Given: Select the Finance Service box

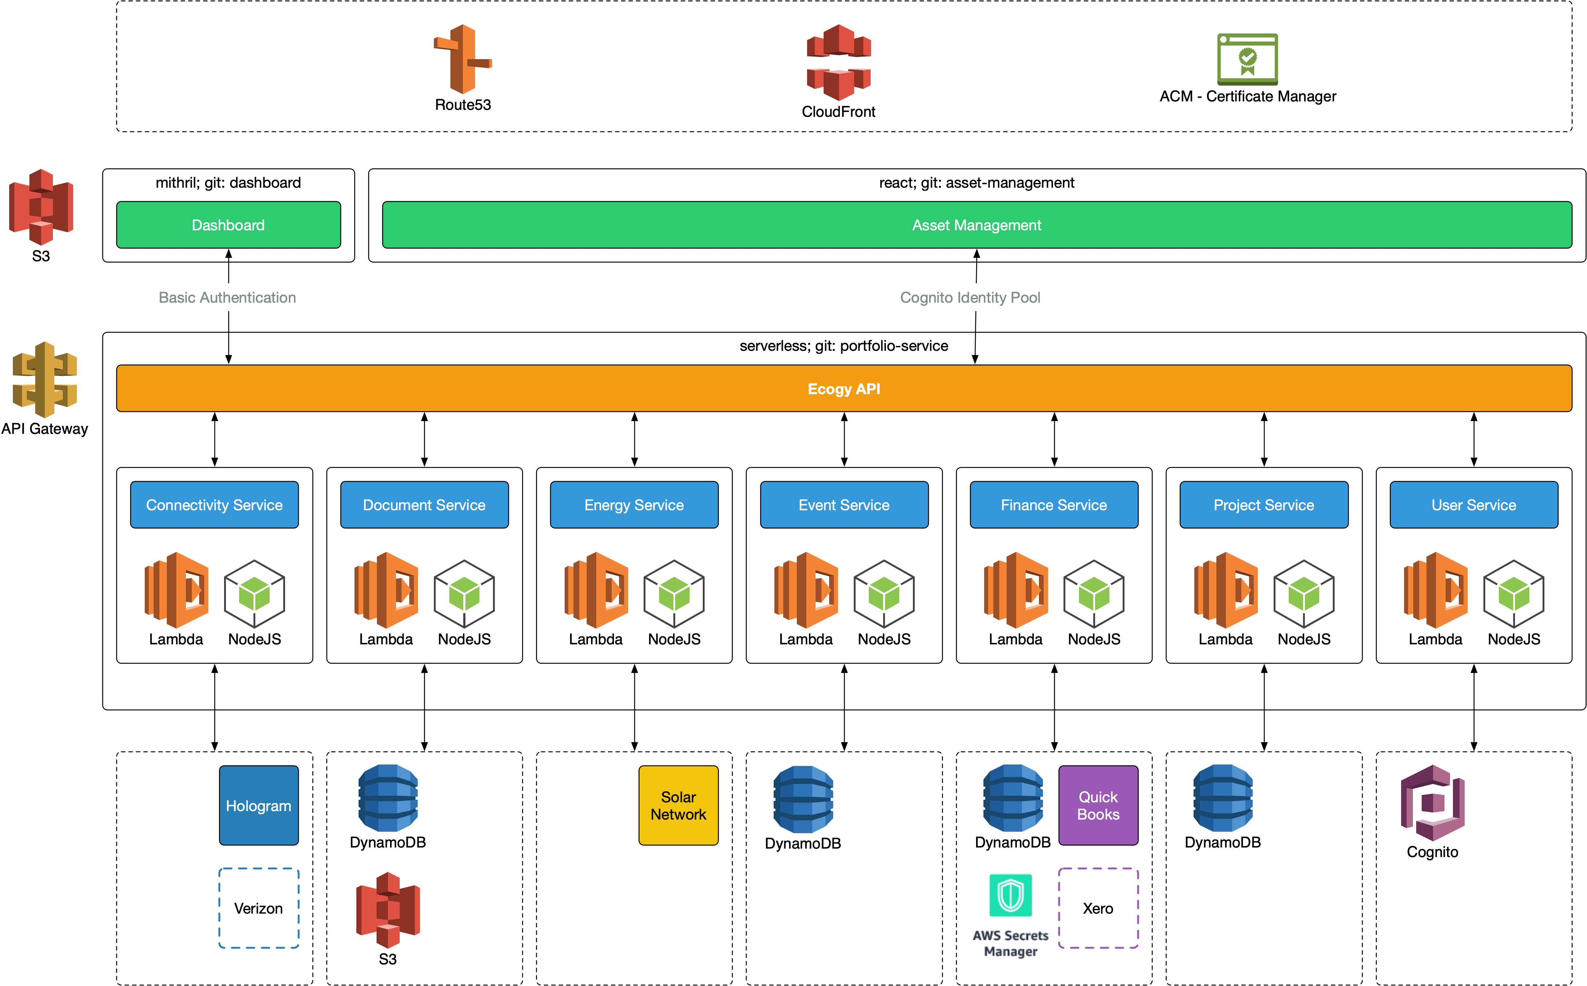Looking at the screenshot, I should (1054, 505).
